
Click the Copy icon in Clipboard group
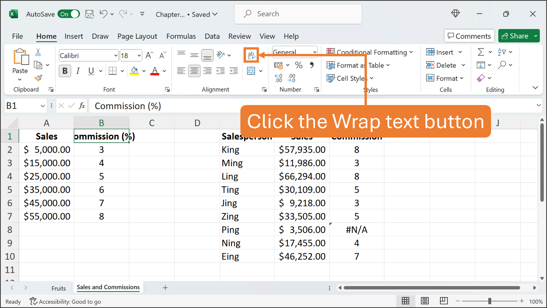click(38, 65)
